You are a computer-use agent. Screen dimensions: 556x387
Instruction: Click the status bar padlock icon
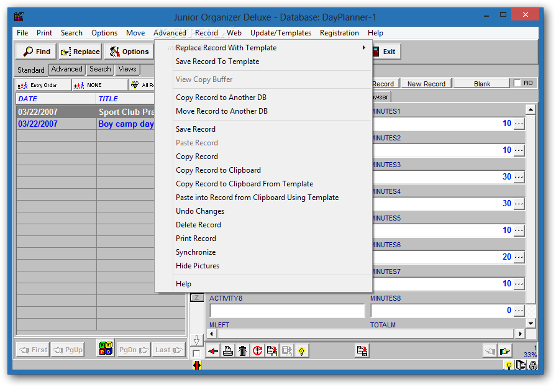(x=533, y=365)
